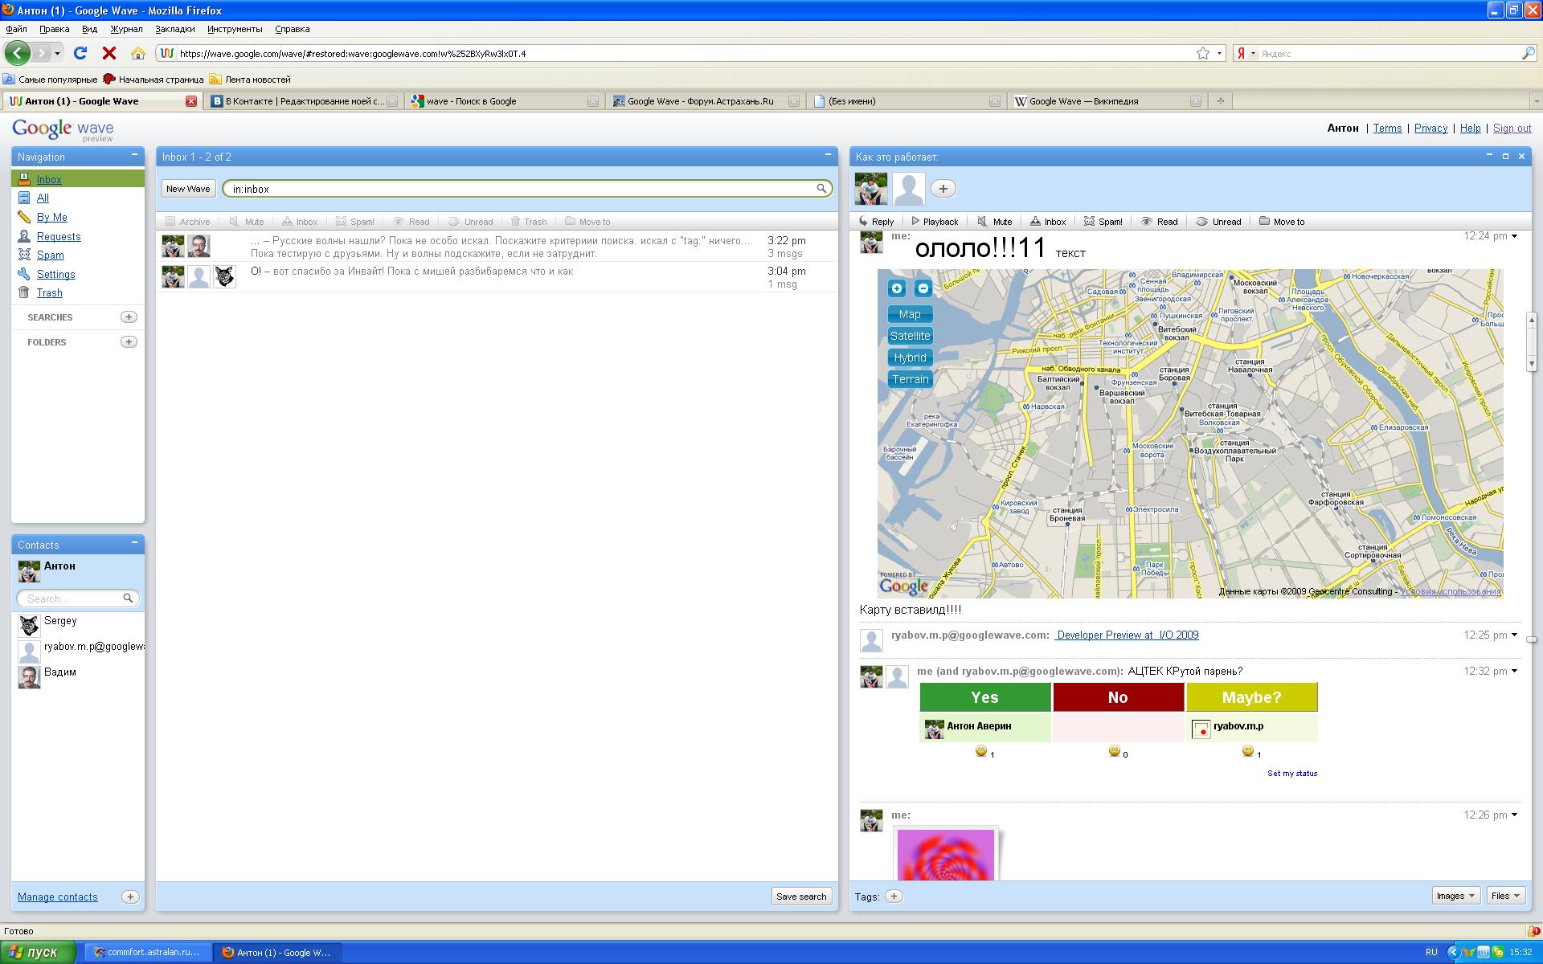
Task: Click the New Wave button
Action: pyautogui.click(x=188, y=189)
